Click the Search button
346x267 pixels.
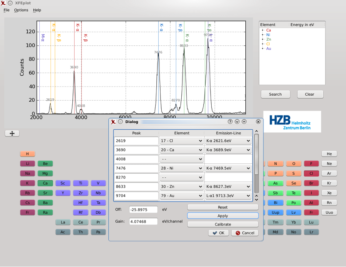pyautogui.click(x=275, y=95)
